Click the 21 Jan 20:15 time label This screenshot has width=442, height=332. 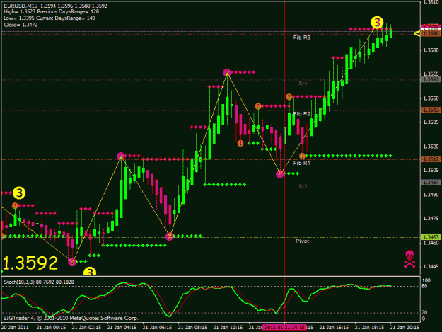[405, 327]
